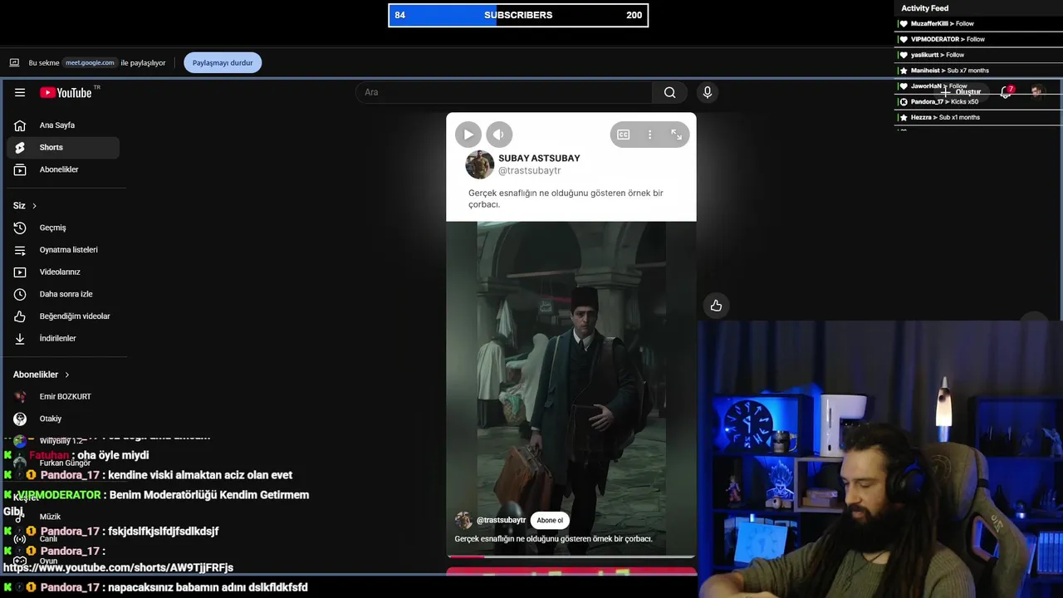Expand Abonelikler section header chevron
Screen dimensions: 1063x598
click(x=67, y=375)
